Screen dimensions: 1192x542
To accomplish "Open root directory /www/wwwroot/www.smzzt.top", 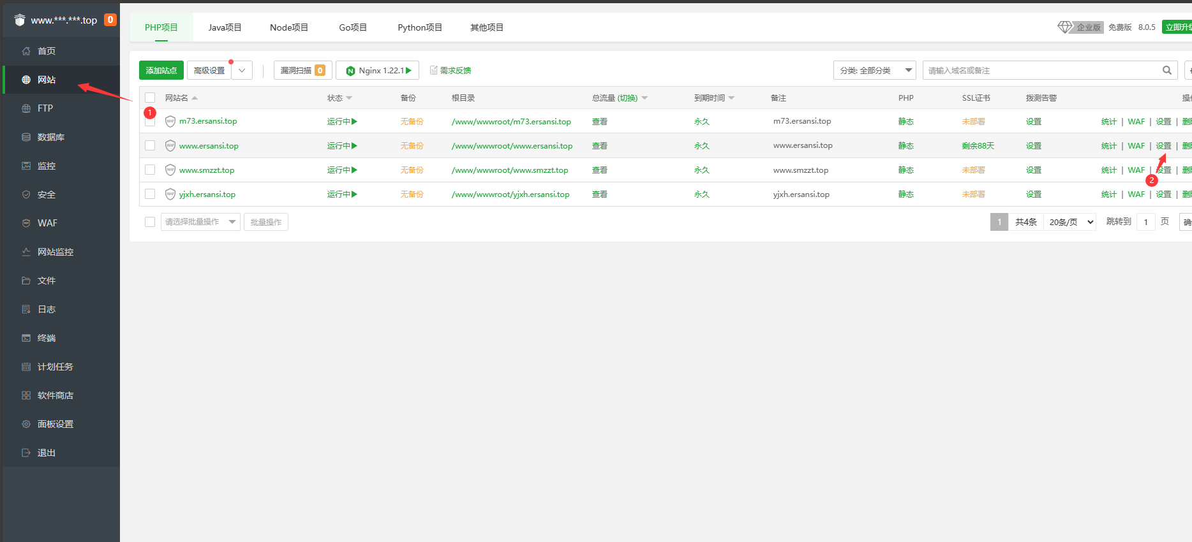I will coord(510,170).
